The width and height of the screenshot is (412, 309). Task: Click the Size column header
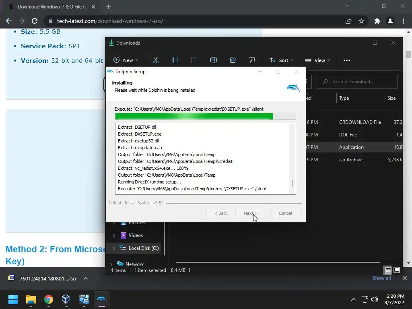pyautogui.click(x=391, y=98)
